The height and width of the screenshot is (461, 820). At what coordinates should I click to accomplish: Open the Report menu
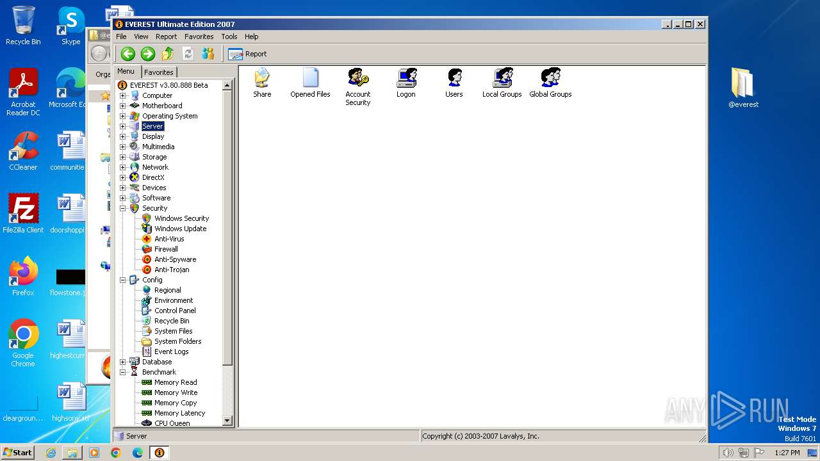(167, 36)
